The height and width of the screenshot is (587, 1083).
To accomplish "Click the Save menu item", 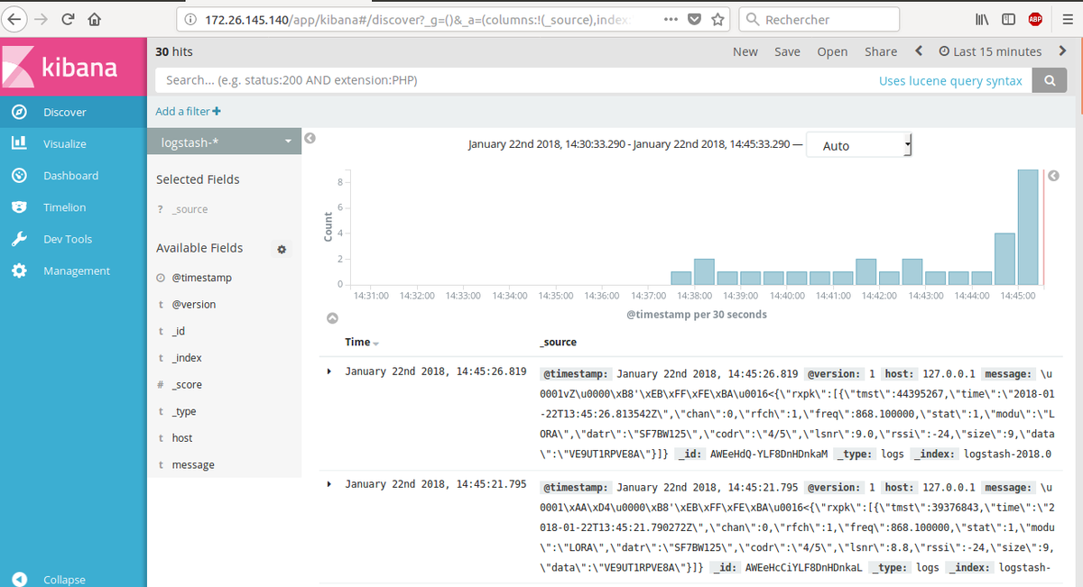I will click(787, 51).
